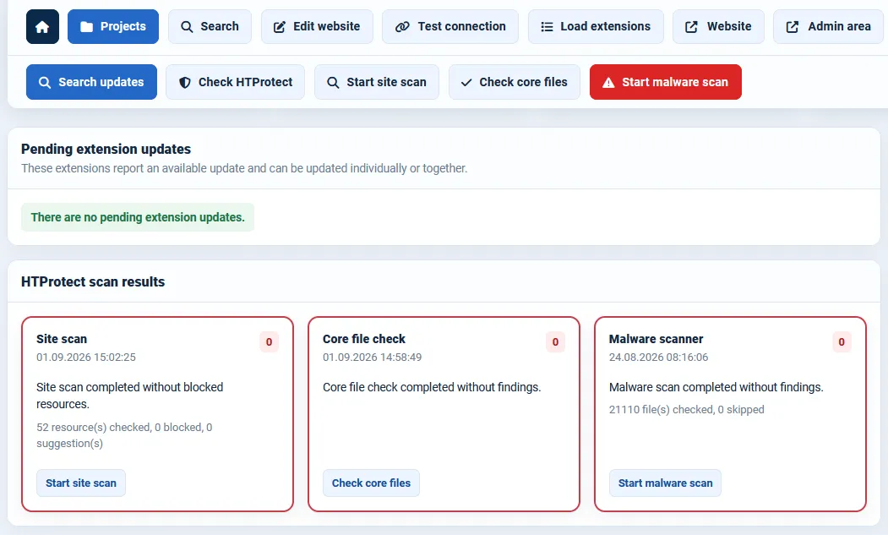Image resolution: width=888 pixels, height=535 pixels.
Task: Click Start site scan in Site scan card
Action: 81,483
